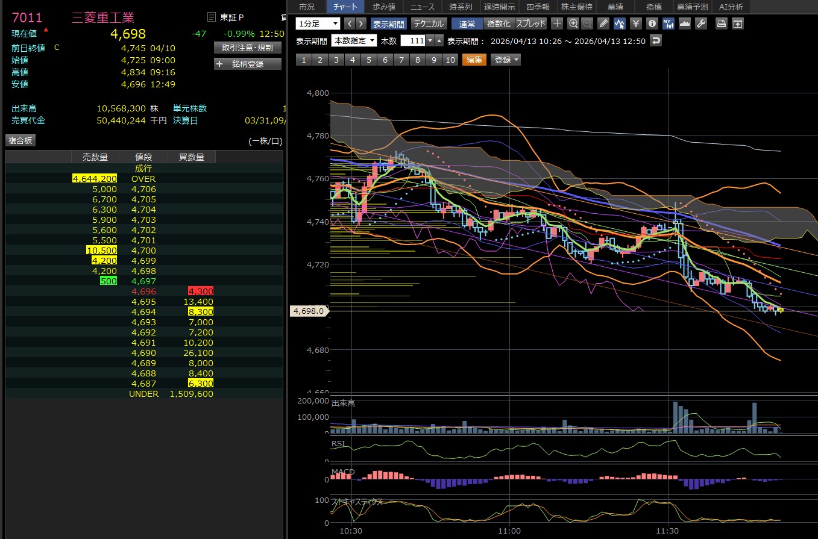This screenshot has height=539, width=818.
Task: Select the pencil drawing tool icon
Action: (x=604, y=23)
